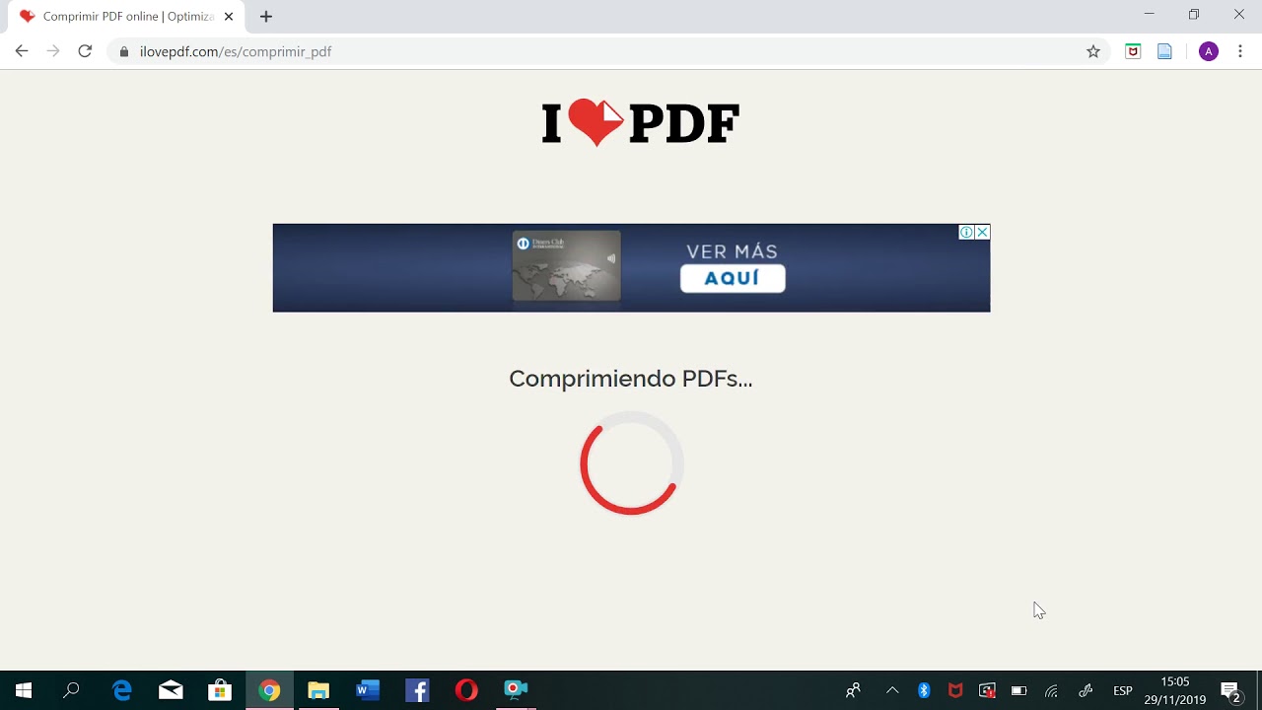
Task: Switch to Google Chrome in the taskbar
Action: click(x=269, y=690)
